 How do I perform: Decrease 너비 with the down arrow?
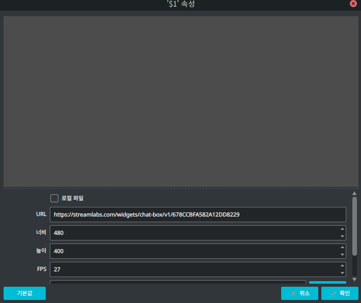(342, 236)
